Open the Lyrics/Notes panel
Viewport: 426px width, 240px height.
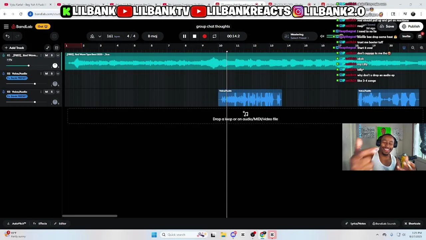(x=355, y=224)
